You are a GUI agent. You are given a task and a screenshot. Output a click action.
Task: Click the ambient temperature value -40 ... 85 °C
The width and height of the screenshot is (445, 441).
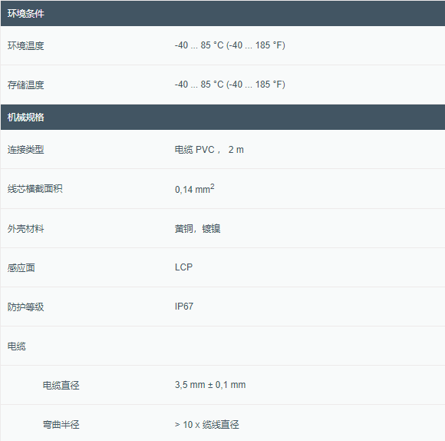click(x=230, y=45)
